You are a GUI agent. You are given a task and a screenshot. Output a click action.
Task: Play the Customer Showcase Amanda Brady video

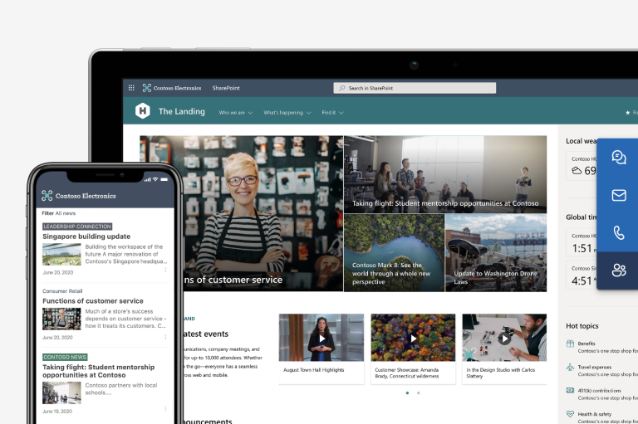413,339
